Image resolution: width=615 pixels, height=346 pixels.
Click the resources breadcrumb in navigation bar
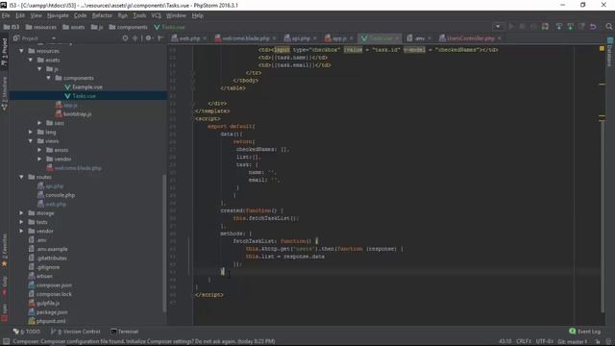(41, 27)
